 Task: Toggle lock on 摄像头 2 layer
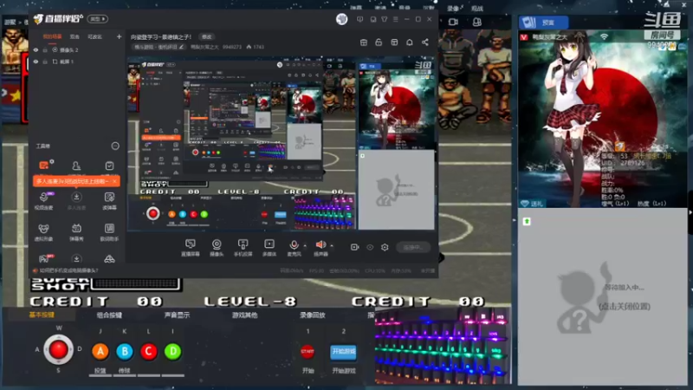click(45, 50)
